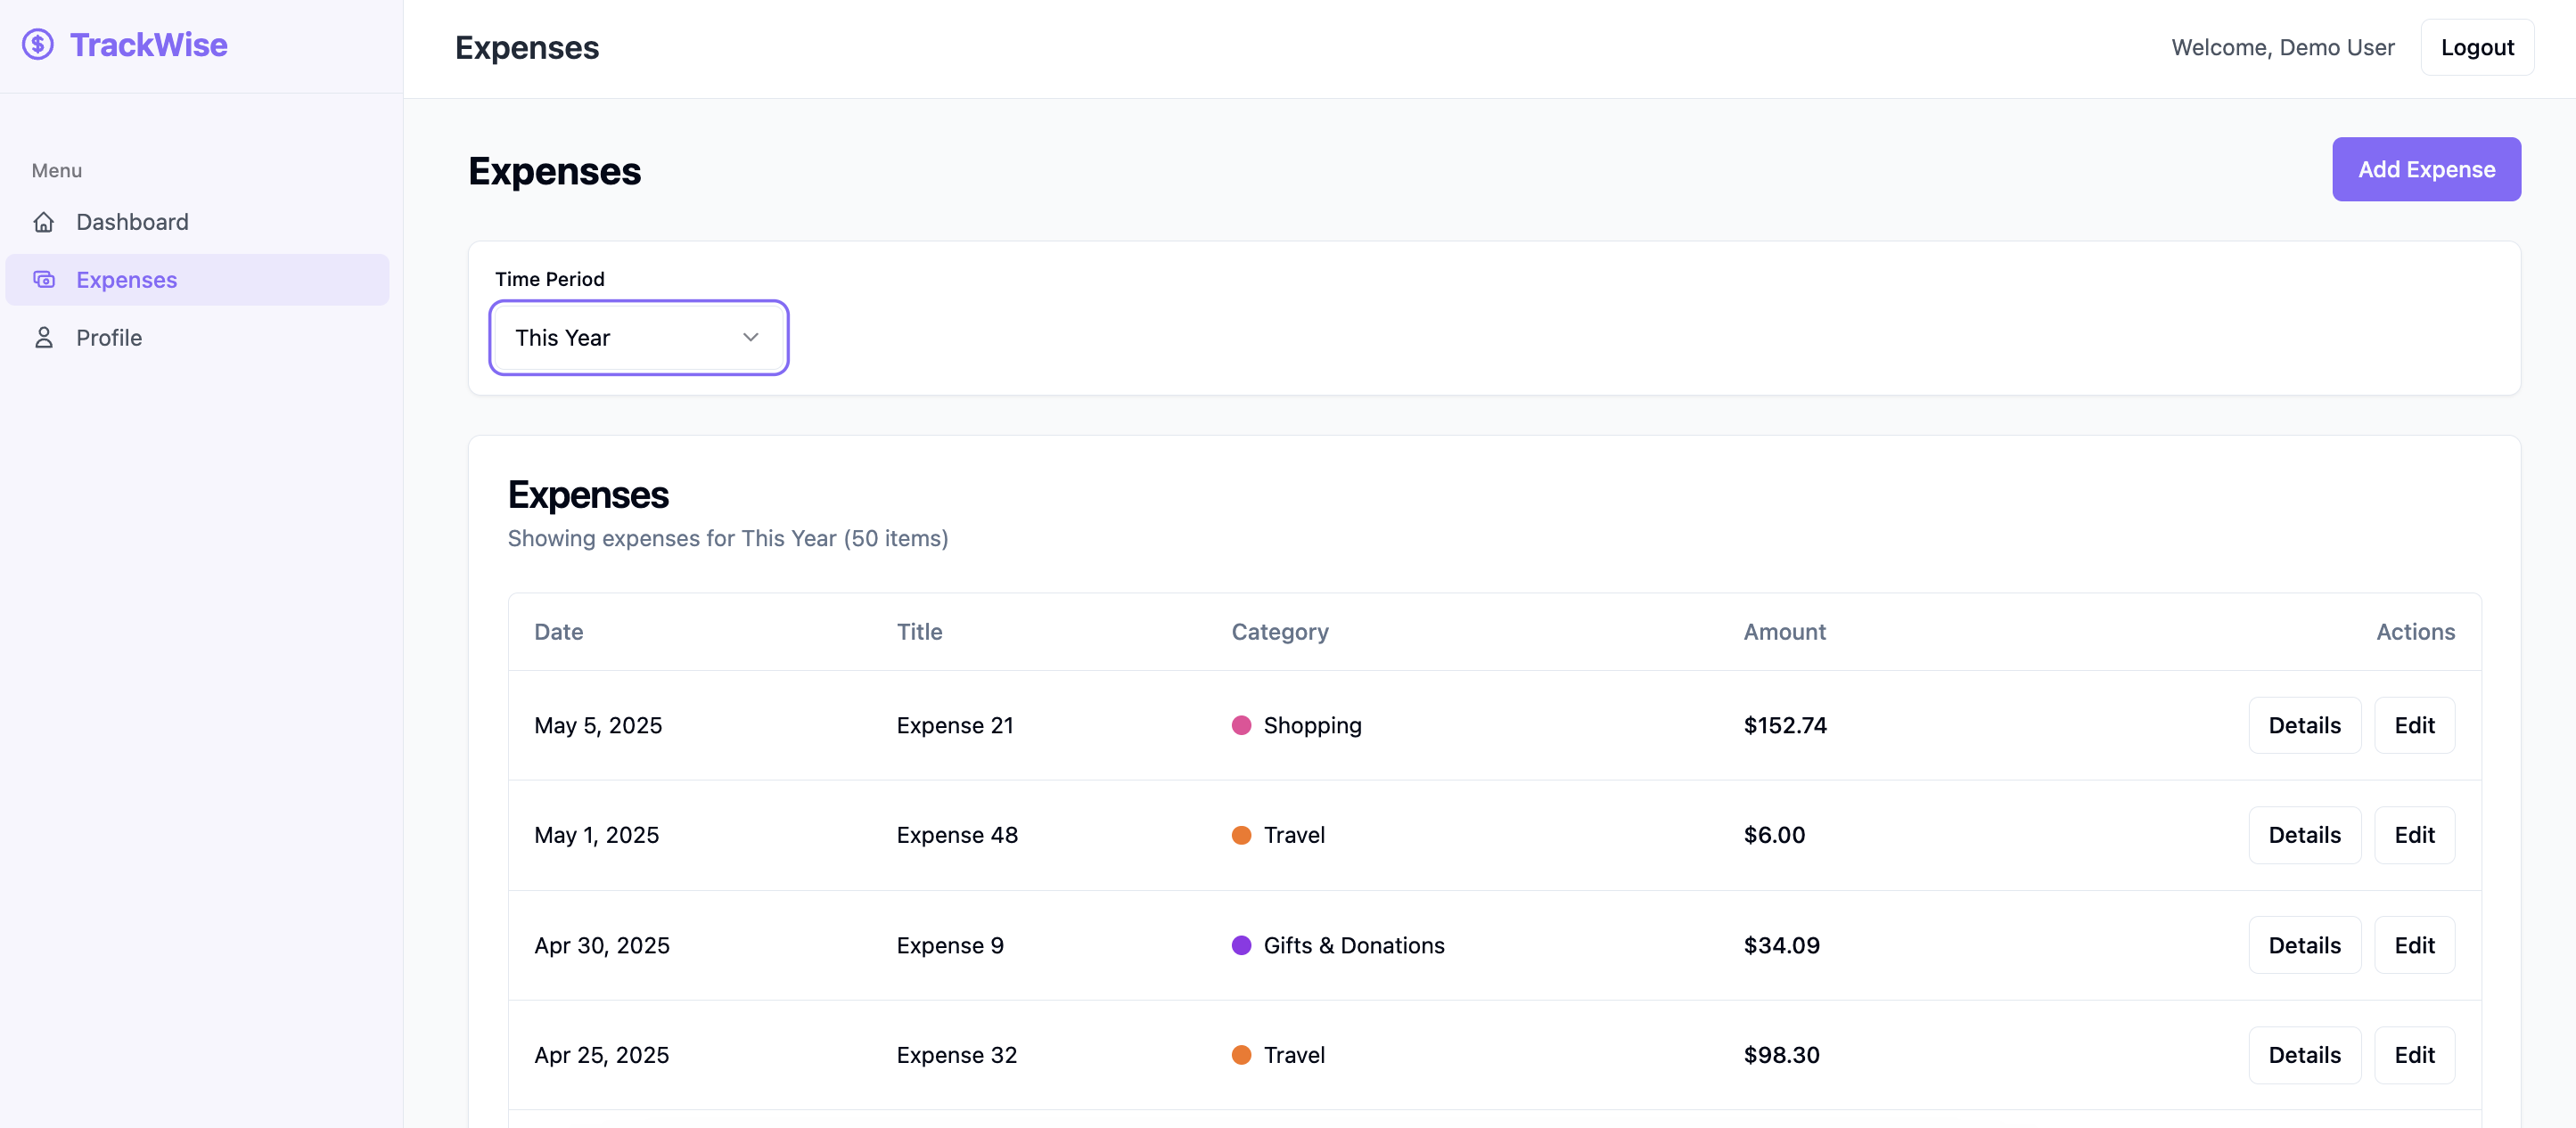View Details for Expense 21
The image size is (2576, 1128).
point(2303,725)
